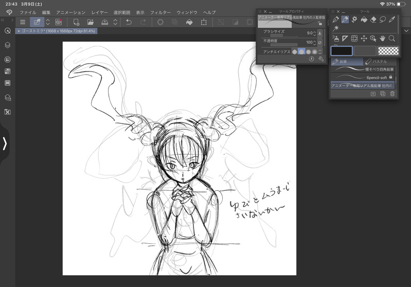Click the Fill bucket icon in command bar

pyautogui.click(x=189, y=22)
